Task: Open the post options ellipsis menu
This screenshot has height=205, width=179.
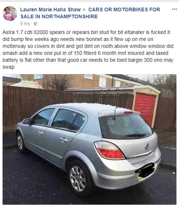Action: [174, 9]
